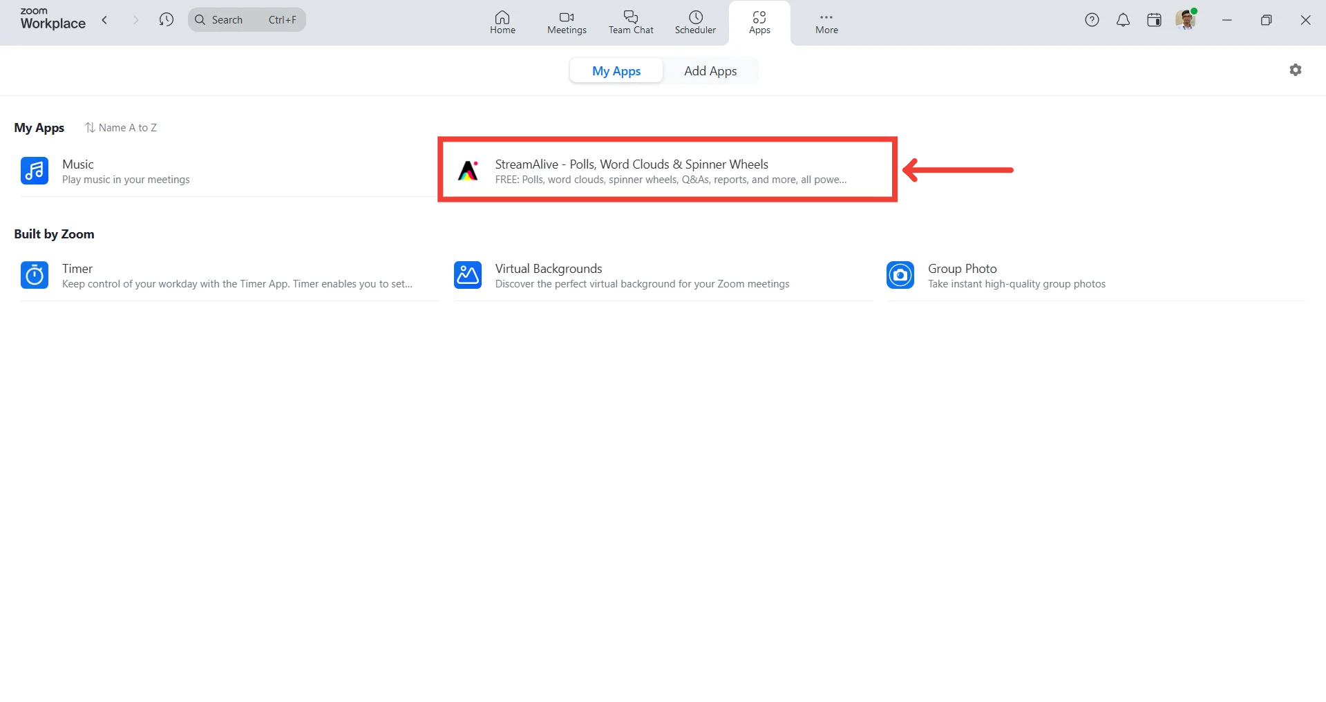This screenshot has height=702, width=1326.
Task: Open the Virtual Backgrounds icon
Action: point(468,275)
